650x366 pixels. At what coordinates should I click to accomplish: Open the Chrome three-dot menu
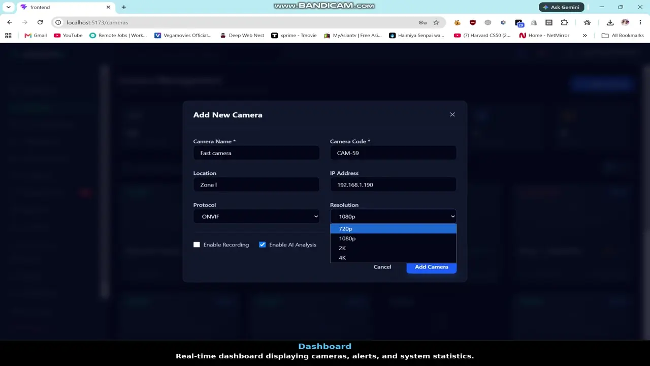[640, 22]
